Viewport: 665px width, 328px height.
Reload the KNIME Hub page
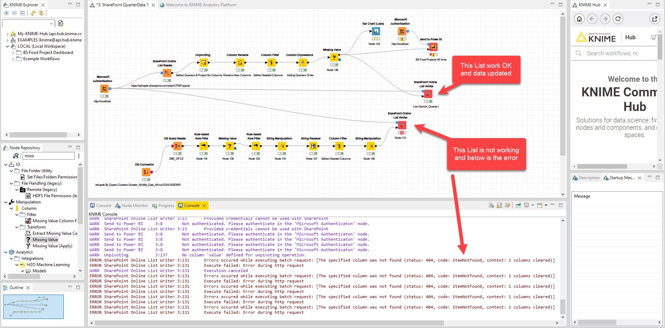tap(618, 19)
